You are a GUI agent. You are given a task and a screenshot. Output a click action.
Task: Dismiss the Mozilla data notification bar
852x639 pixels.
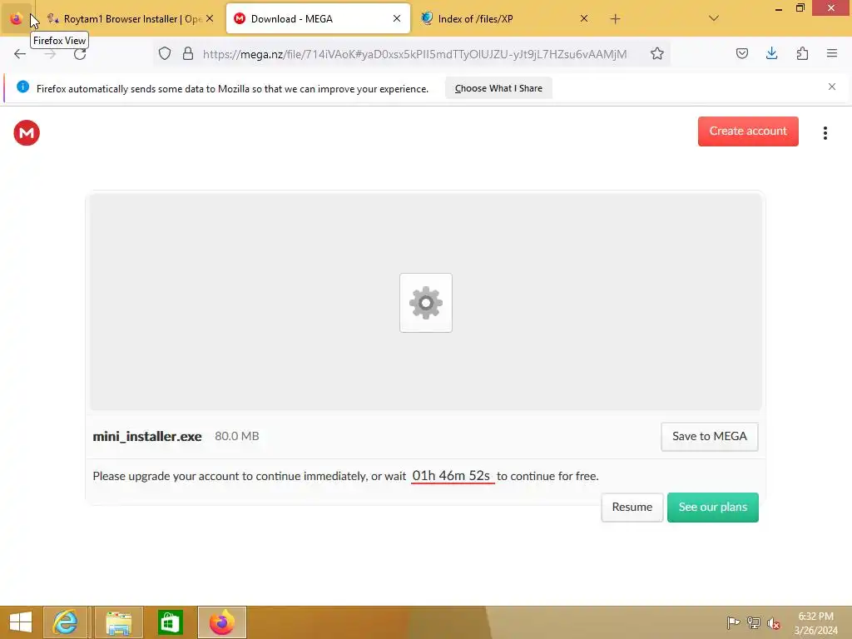(x=831, y=87)
